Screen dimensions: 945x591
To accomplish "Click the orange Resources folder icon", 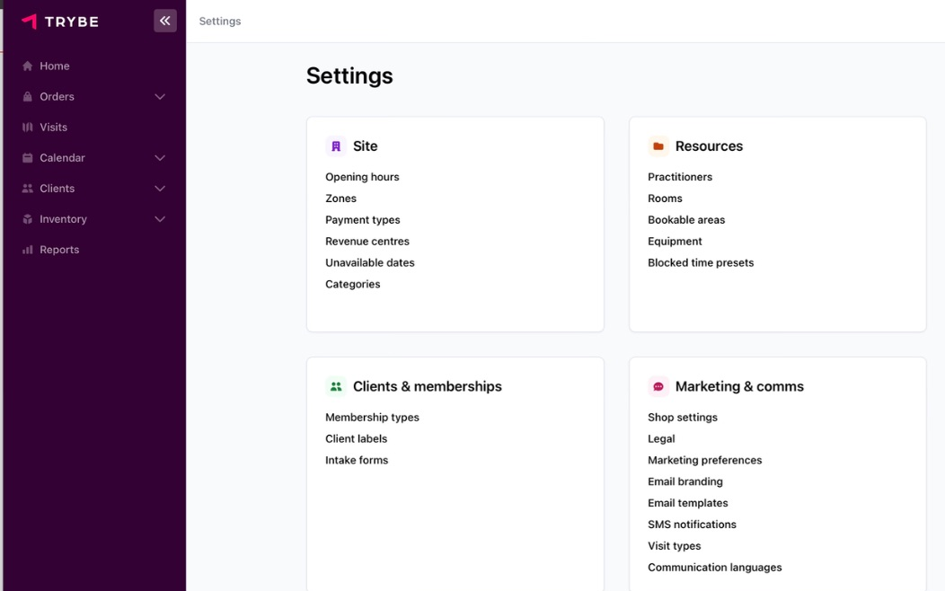I will [658, 146].
